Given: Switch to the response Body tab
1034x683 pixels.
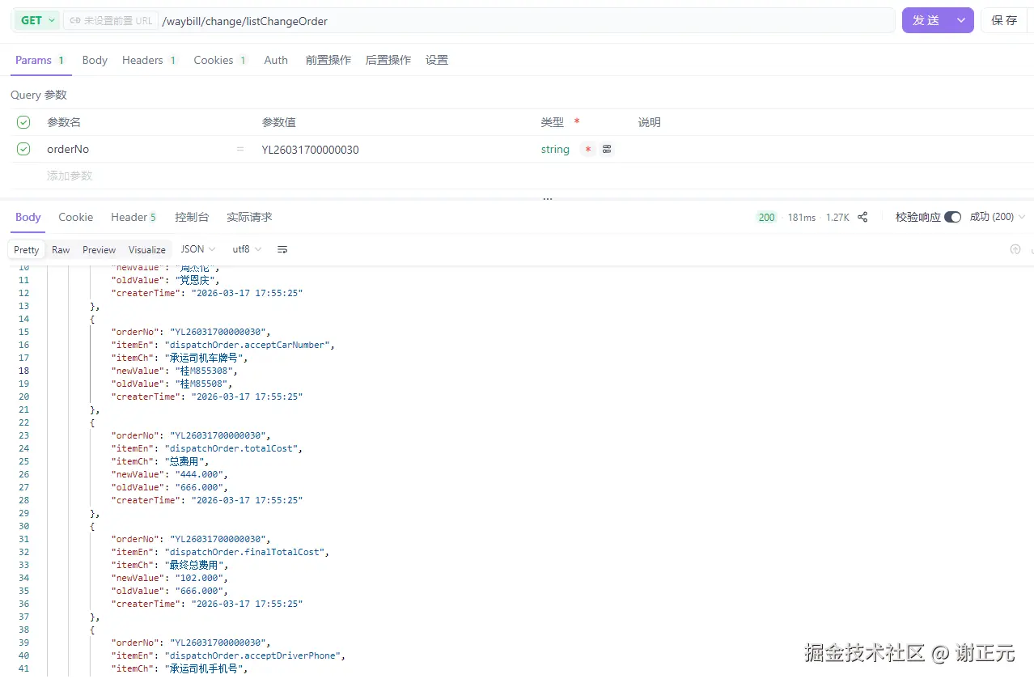Looking at the screenshot, I should [x=28, y=217].
